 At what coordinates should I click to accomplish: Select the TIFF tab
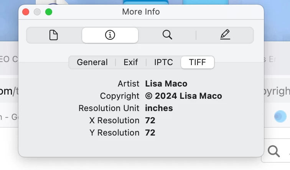pyautogui.click(x=198, y=62)
